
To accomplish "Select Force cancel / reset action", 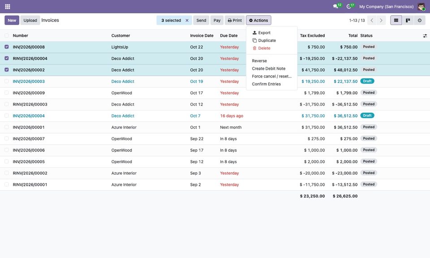I will (271, 76).
